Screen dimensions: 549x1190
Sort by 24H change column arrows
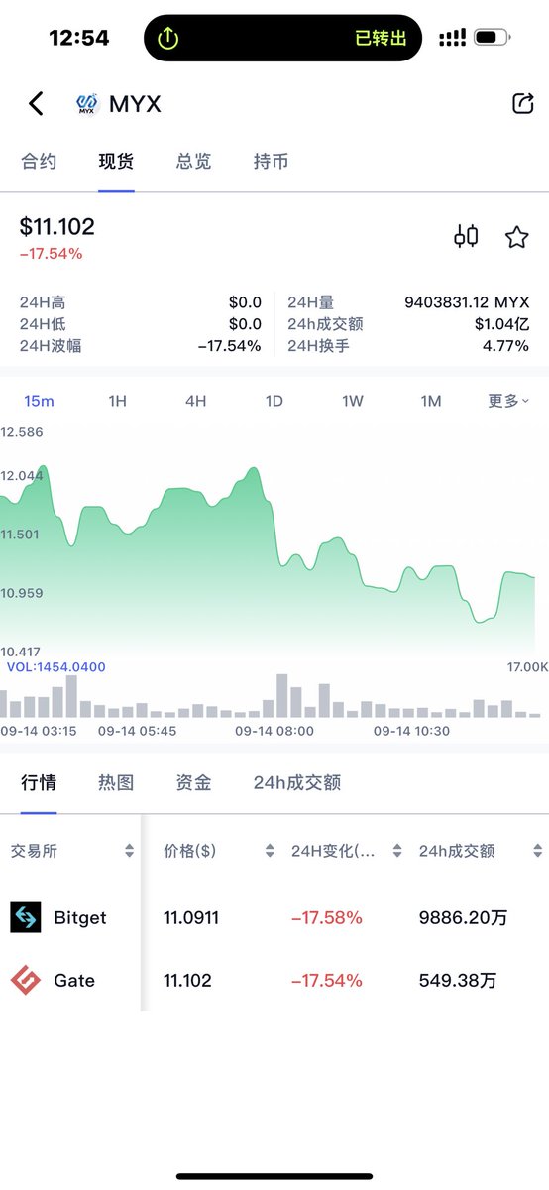(x=397, y=851)
